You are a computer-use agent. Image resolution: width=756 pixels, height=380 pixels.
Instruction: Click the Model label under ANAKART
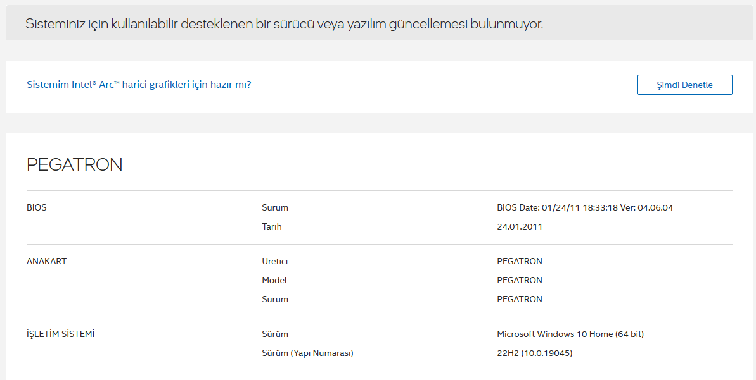(x=274, y=280)
